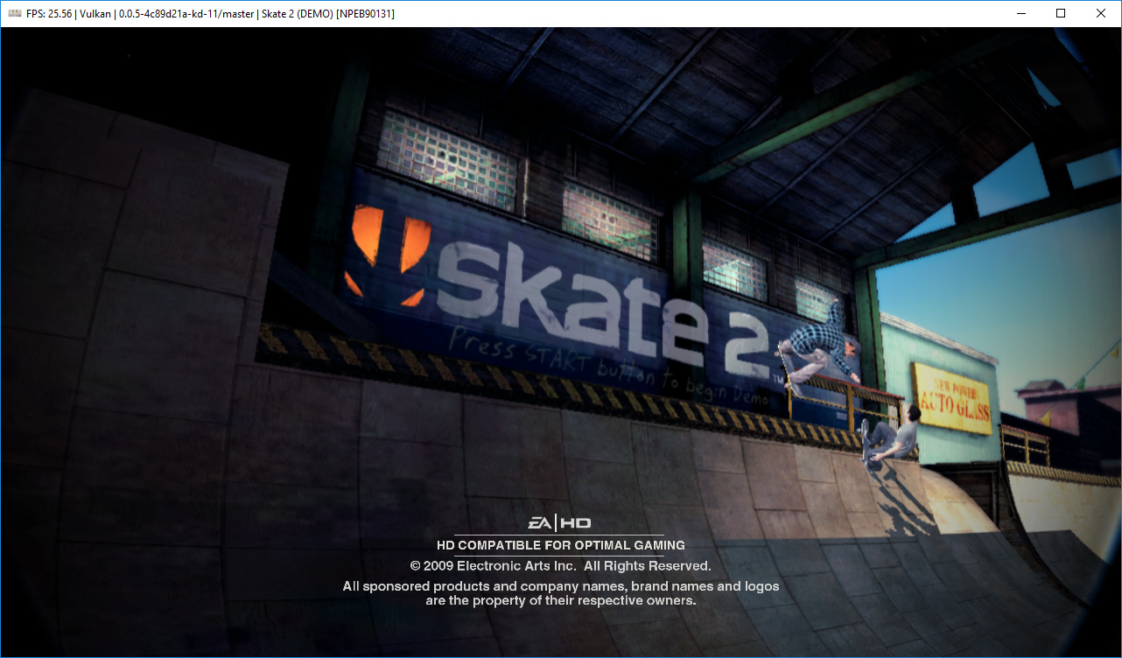Click the '© 2009 Electronic Arts Inc.' copyright line
This screenshot has height=658, width=1122.
point(561,566)
